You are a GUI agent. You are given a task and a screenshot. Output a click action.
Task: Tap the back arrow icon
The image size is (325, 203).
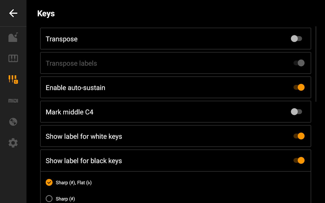pos(13,13)
